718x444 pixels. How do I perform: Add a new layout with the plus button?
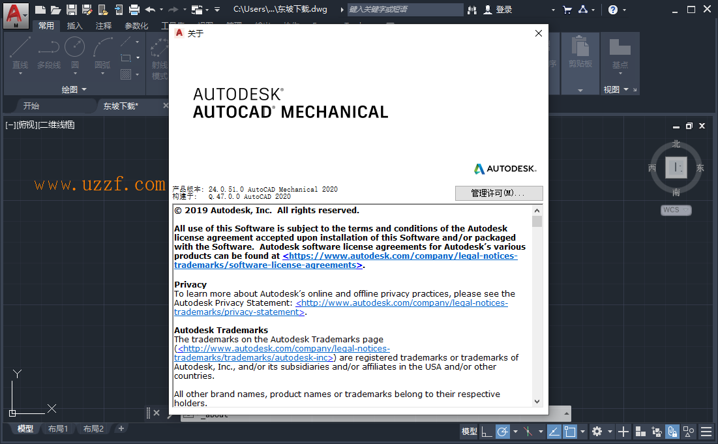[121, 428]
